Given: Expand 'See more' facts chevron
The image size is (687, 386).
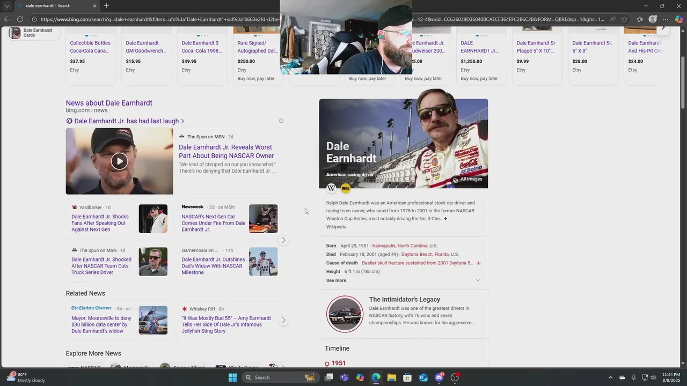Looking at the screenshot, I should tap(478, 280).
